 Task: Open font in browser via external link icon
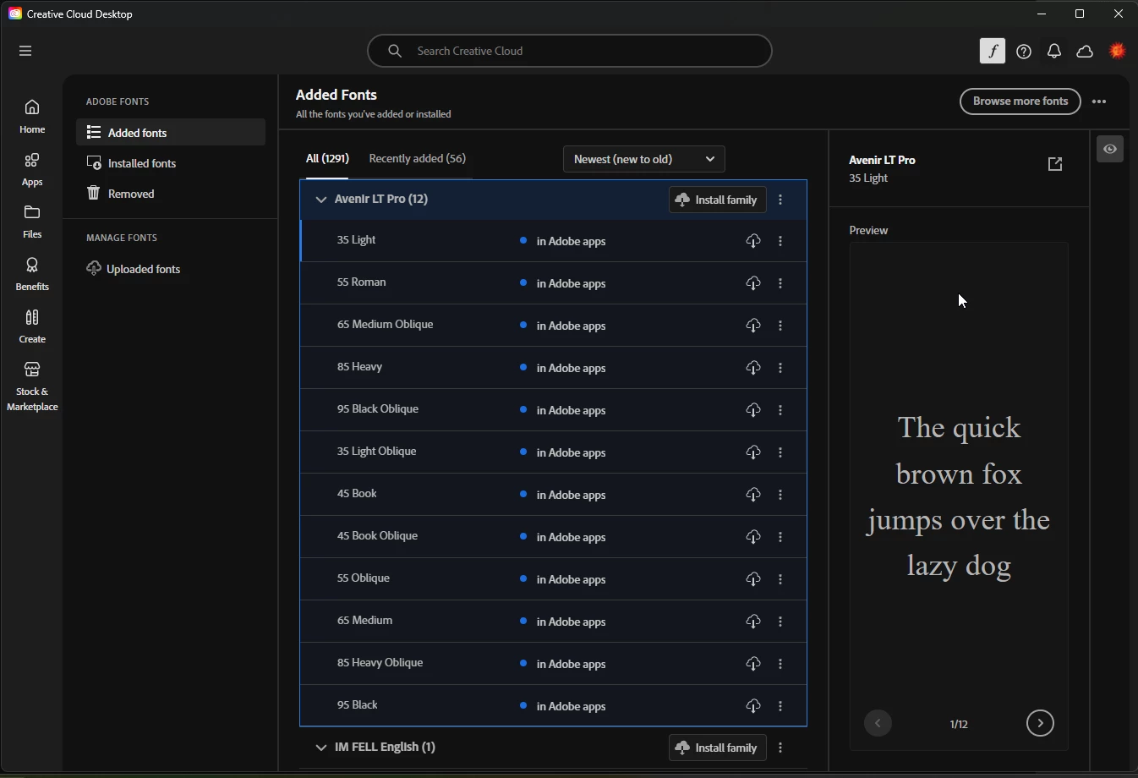pyautogui.click(x=1055, y=164)
